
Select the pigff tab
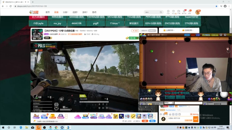pyautogui.click(x=96, y=23)
